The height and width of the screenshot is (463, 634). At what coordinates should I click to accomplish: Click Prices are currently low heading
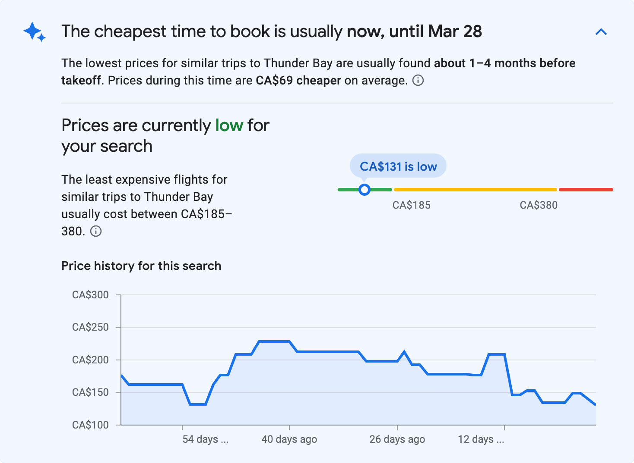tap(165, 135)
